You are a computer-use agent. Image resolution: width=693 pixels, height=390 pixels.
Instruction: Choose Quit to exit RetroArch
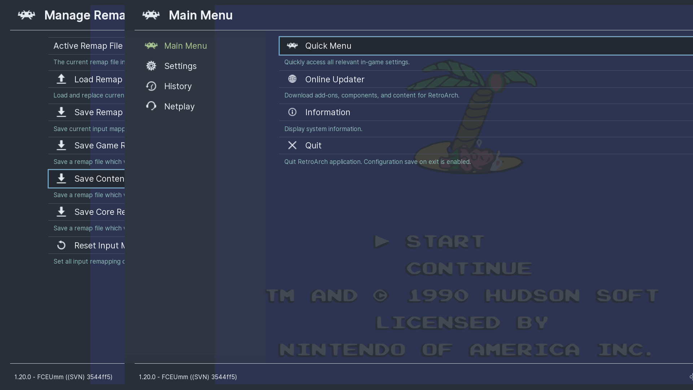point(313,146)
